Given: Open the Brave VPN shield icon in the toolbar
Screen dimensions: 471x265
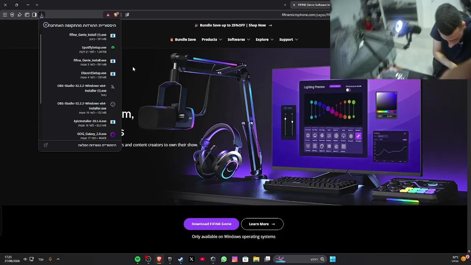Looking at the screenshot, I should click(12, 15).
